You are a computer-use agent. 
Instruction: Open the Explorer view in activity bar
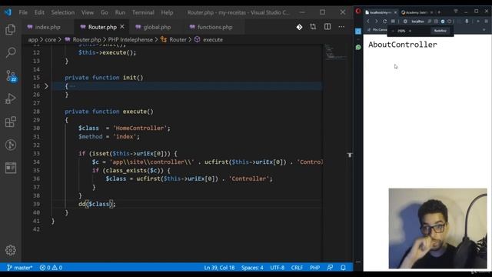[x=10, y=30]
